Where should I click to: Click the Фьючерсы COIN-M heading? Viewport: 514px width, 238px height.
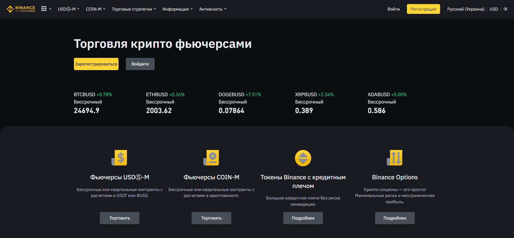[211, 177]
